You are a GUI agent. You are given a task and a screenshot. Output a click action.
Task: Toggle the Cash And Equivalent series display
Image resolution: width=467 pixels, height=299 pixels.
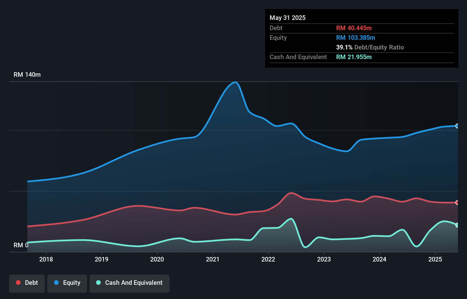pyautogui.click(x=129, y=283)
